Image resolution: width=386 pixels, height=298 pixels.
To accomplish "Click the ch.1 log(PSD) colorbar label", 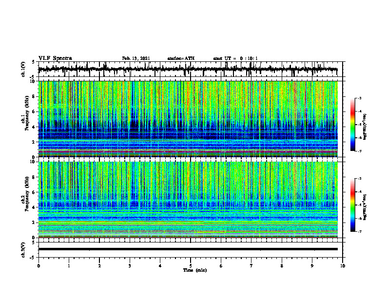I will [x=365, y=127].
